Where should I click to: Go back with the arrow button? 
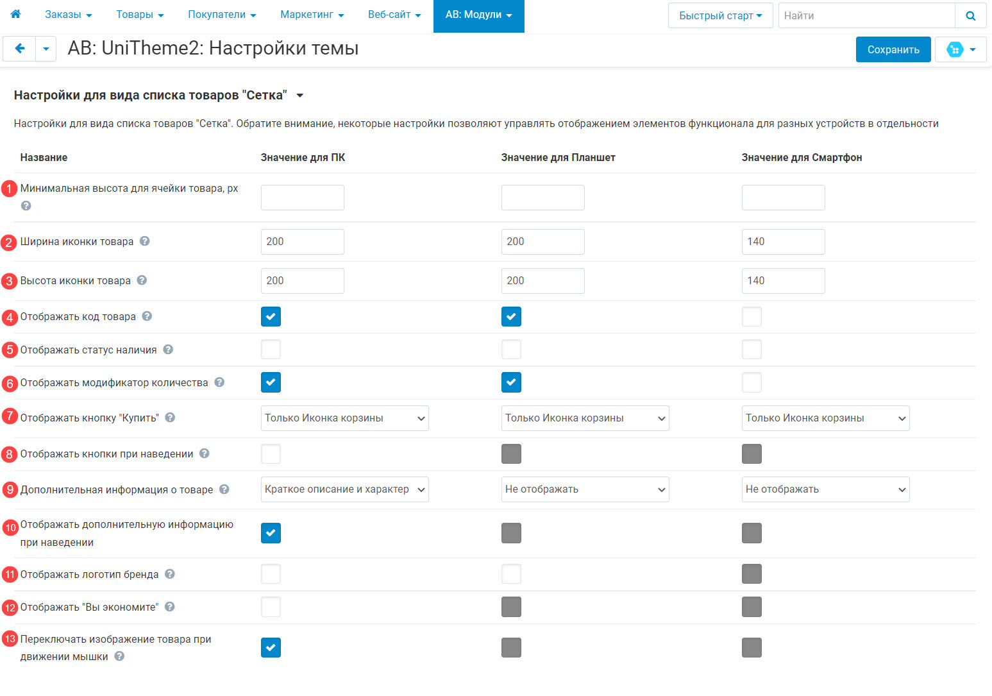19,49
